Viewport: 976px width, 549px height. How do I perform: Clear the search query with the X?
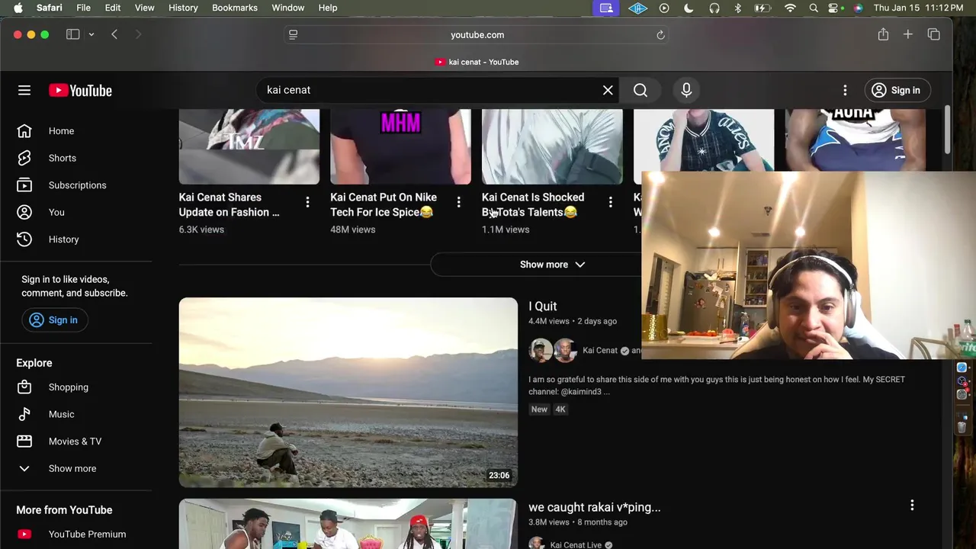pos(608,90)
